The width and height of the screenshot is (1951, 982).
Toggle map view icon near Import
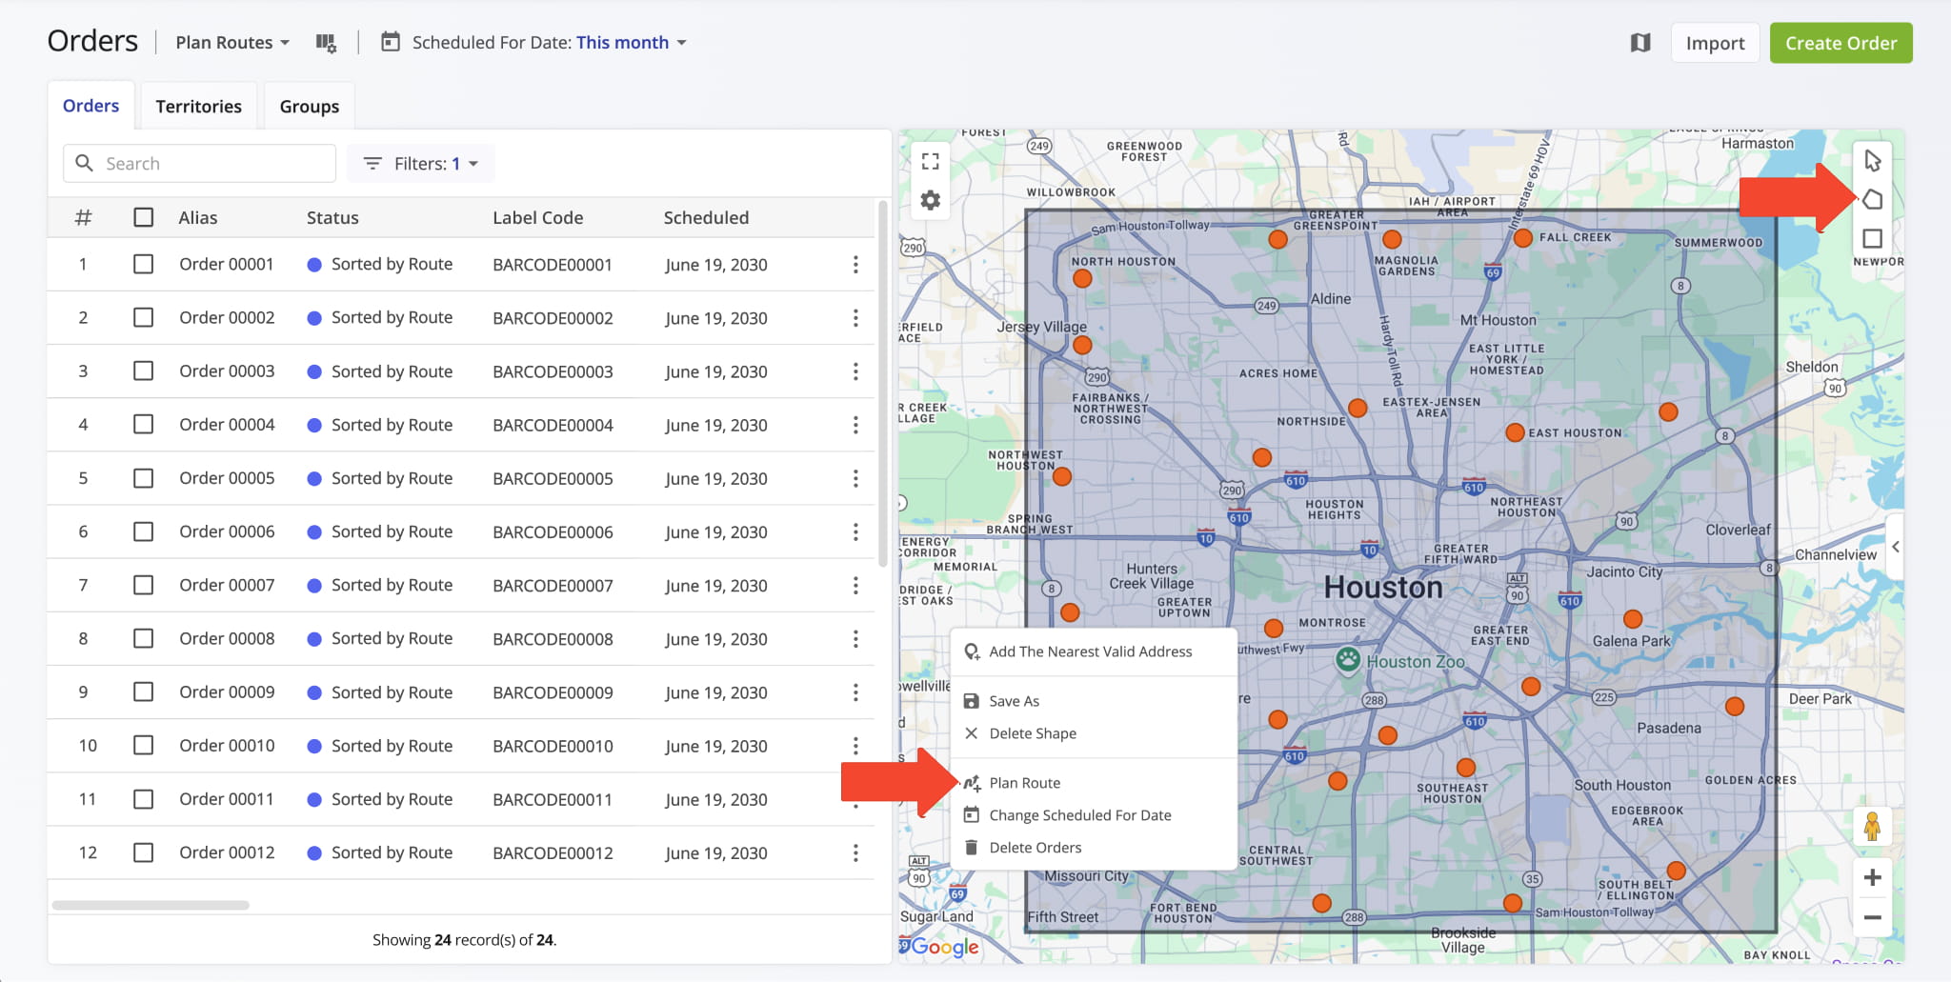pyautogui.click(x=1639, y=43)
